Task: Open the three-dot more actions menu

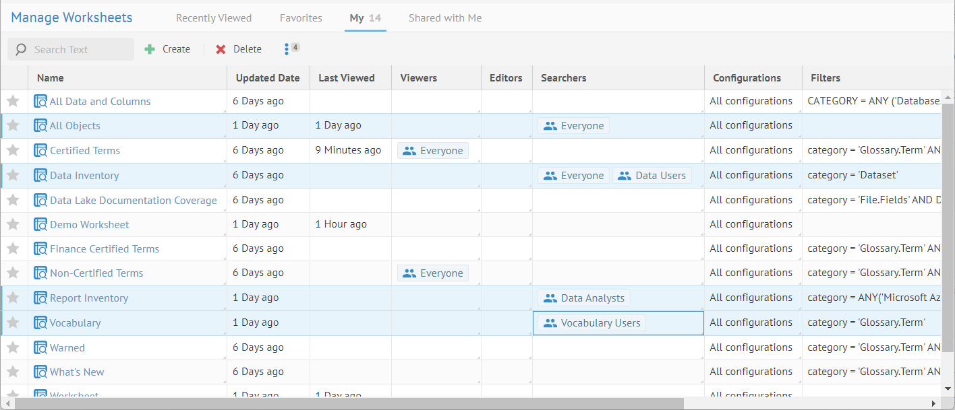Action: click(287, 49)
